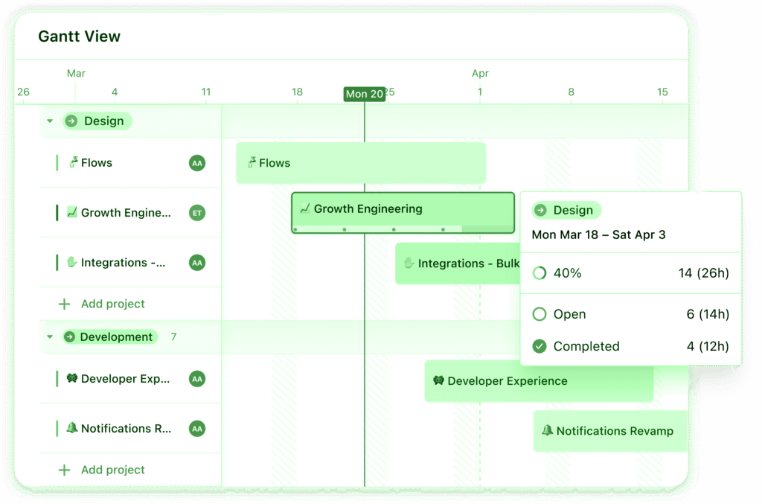Click Add project under Design
762x504 pixels.
(109, 304)
